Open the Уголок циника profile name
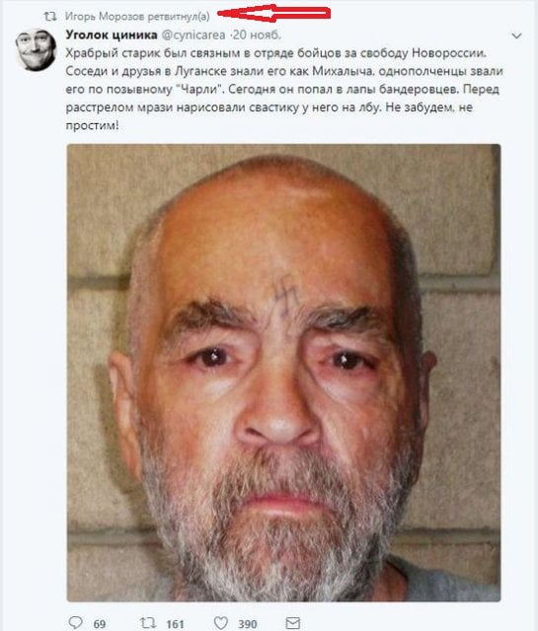The image size is (538, 631). tap(112, 35)
